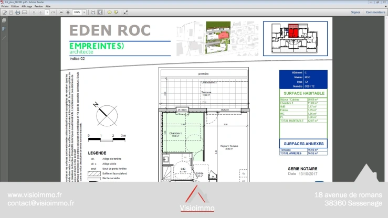The image size is (388, 218).
Task: Click the Terrasse label on the plan
Action: click(206, 92)
